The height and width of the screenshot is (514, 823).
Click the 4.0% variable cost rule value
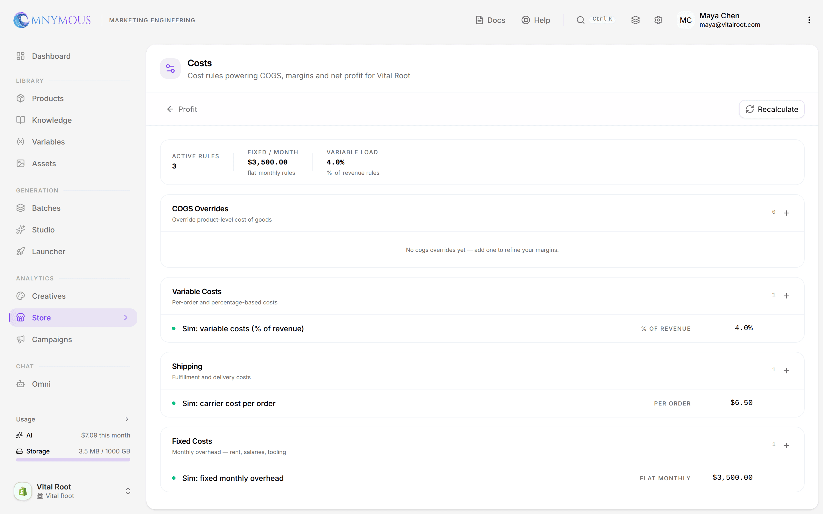coord(744,328)
